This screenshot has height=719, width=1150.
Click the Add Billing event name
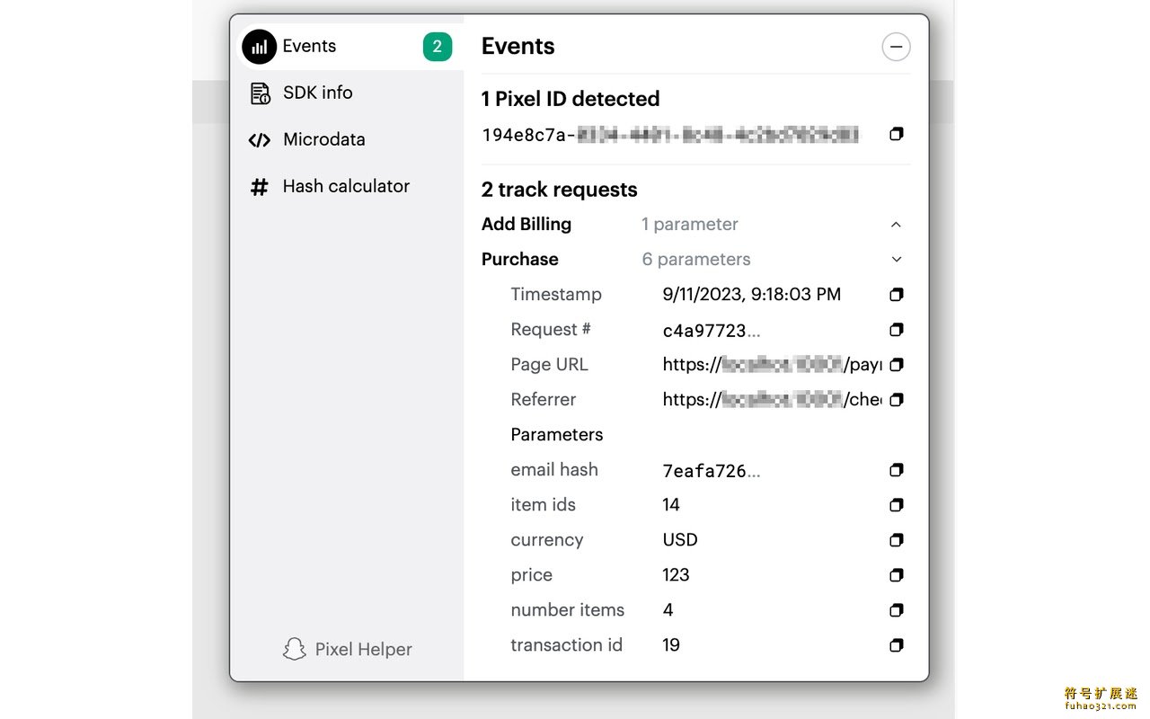[x=526, y=225]
